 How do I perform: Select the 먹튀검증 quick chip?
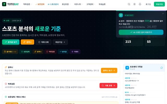pos(50,52)
